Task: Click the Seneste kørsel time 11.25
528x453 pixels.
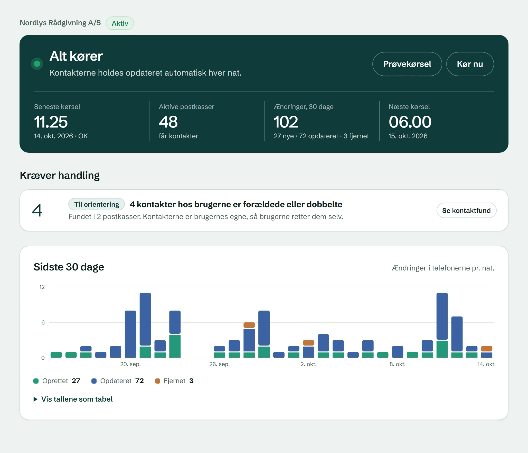Action: (51, 122)
